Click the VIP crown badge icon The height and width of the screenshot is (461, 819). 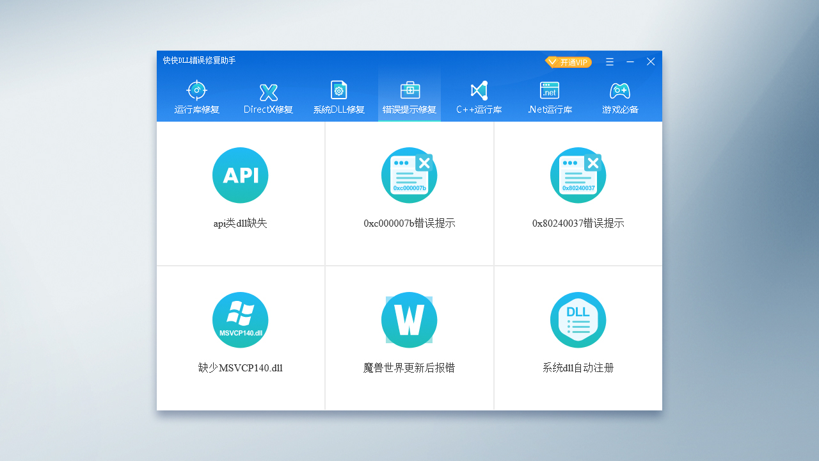coord(551,61)
